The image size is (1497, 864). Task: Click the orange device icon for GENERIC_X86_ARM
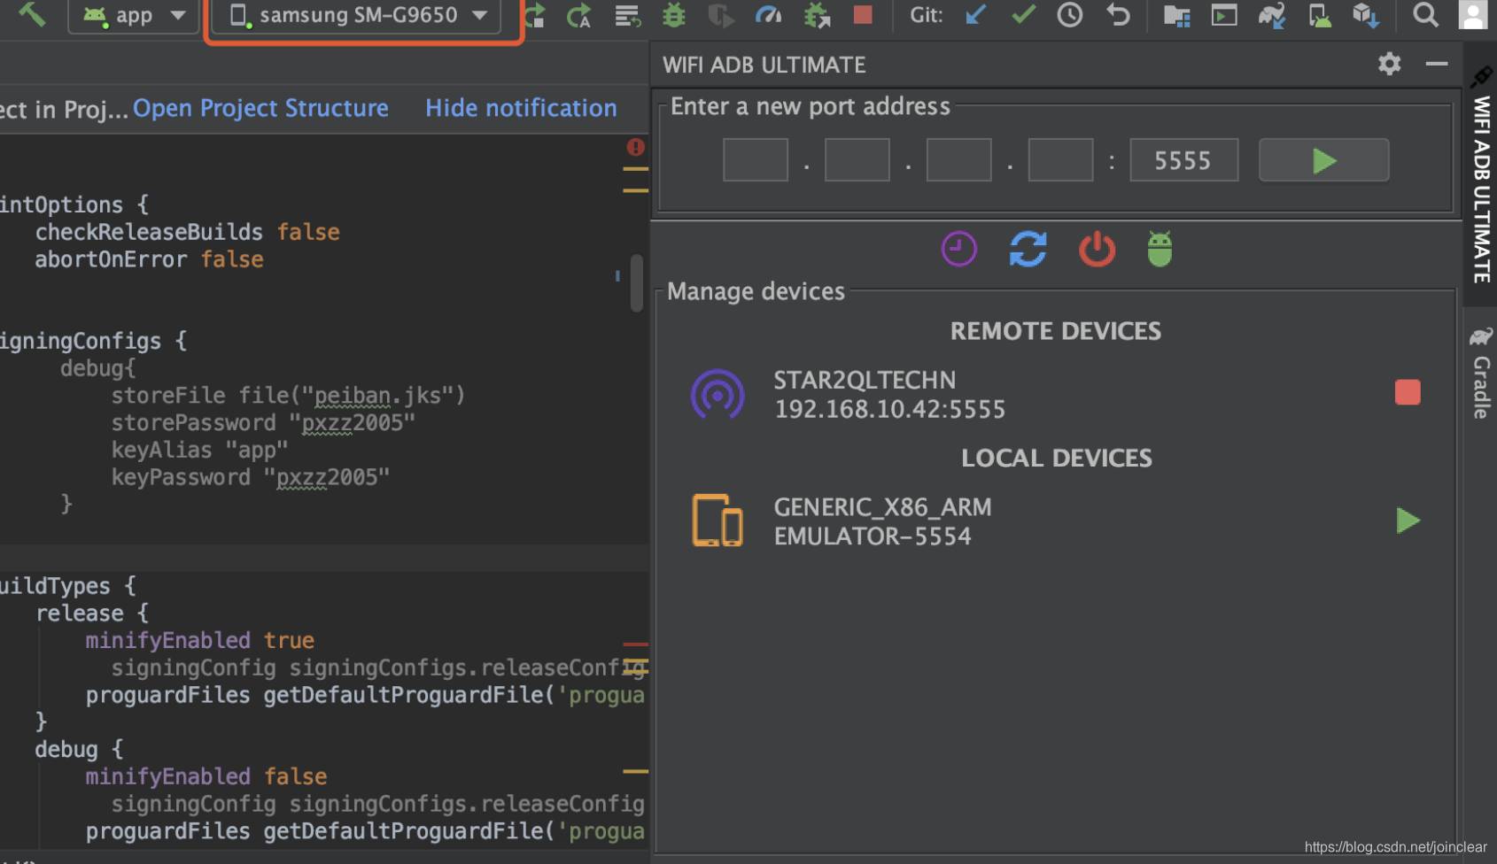717,521
